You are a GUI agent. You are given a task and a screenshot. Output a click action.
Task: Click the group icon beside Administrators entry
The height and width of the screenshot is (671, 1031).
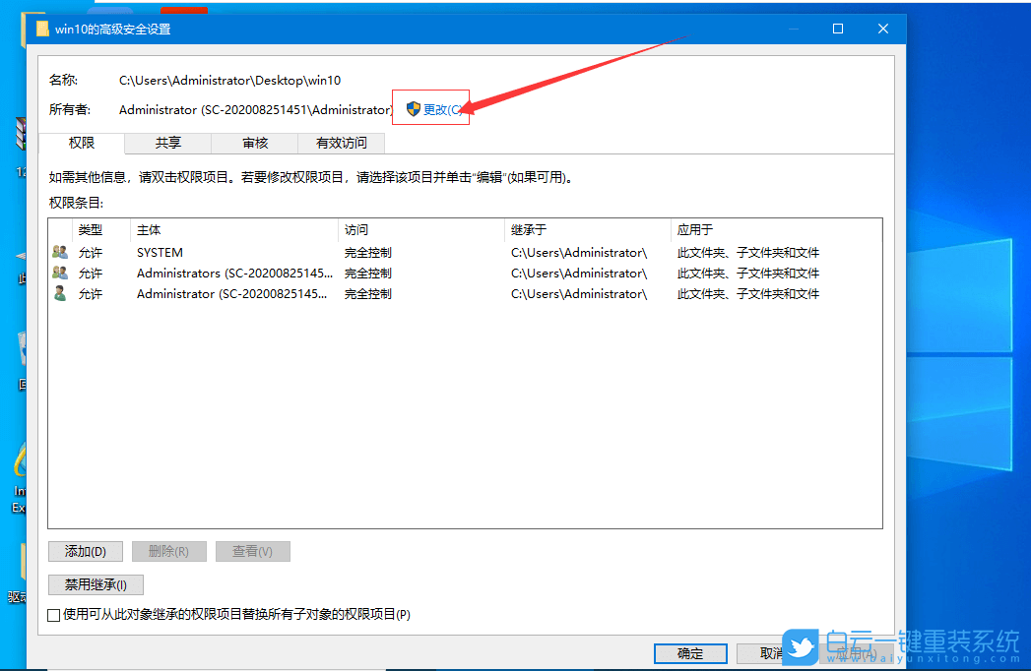61,273
